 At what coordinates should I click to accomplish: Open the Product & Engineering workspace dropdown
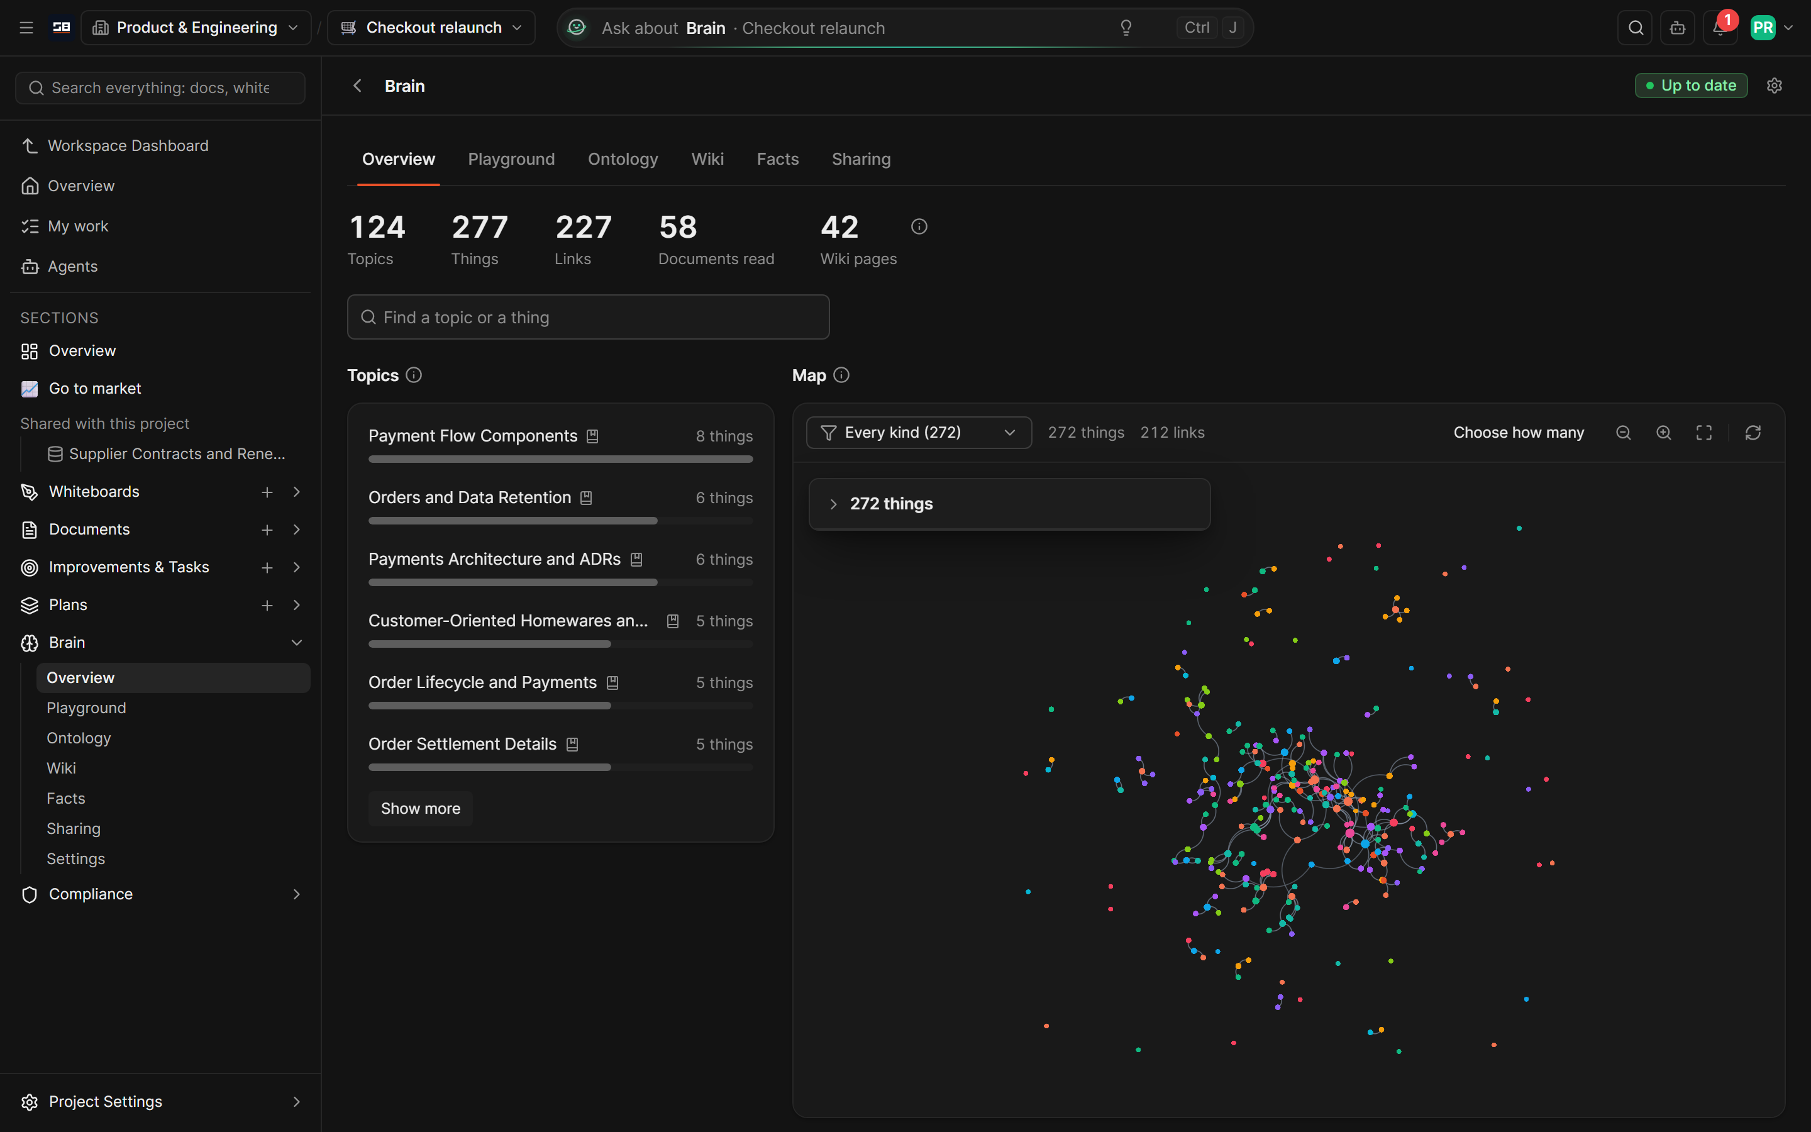pos(196,28)
